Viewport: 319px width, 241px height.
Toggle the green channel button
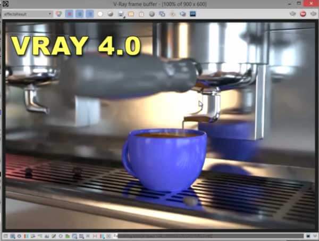click(80, 14)
